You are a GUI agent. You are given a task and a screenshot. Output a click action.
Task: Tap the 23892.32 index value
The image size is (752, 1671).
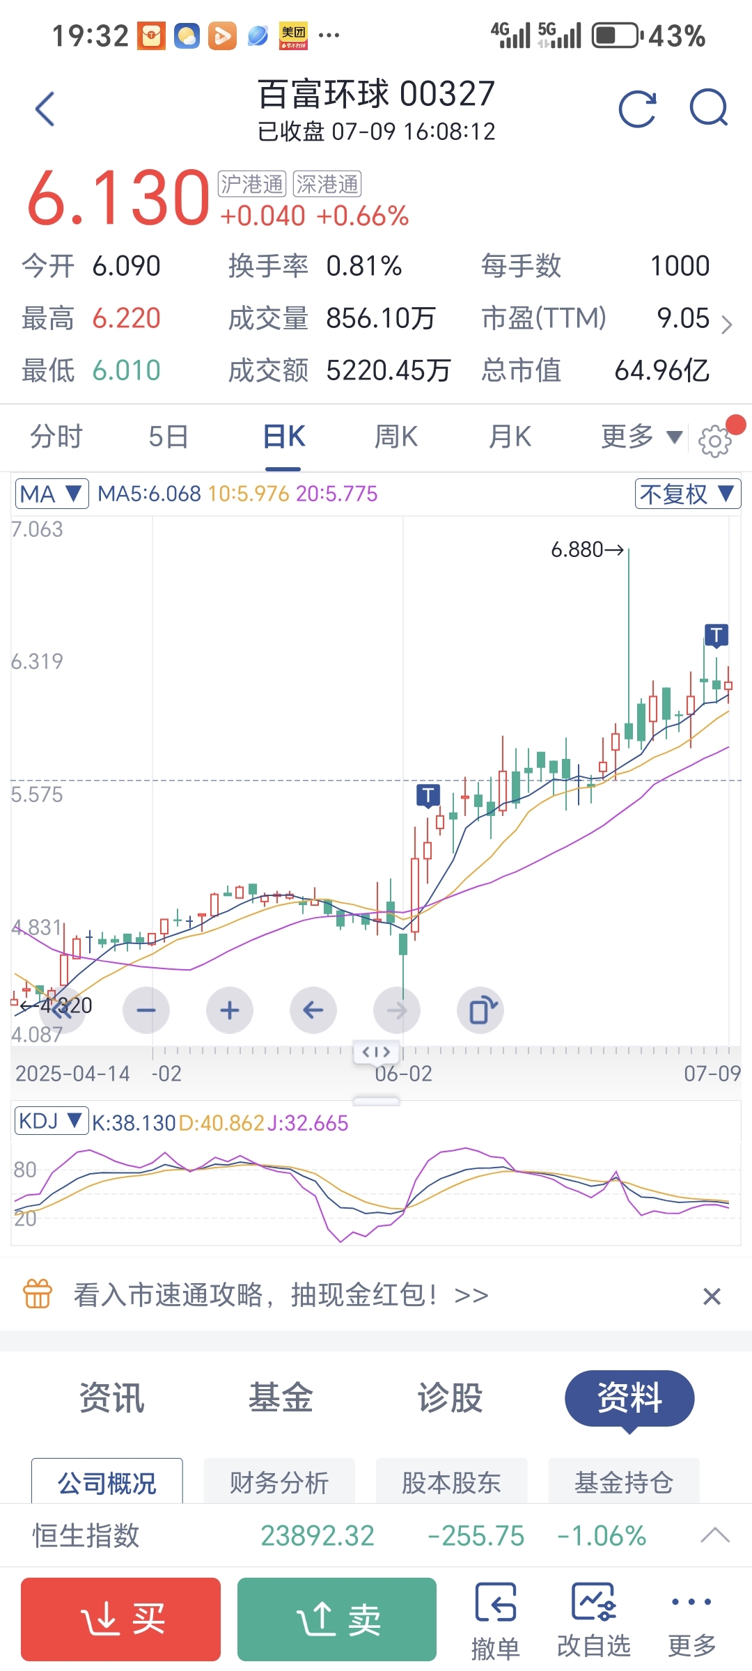point(318,1535)
